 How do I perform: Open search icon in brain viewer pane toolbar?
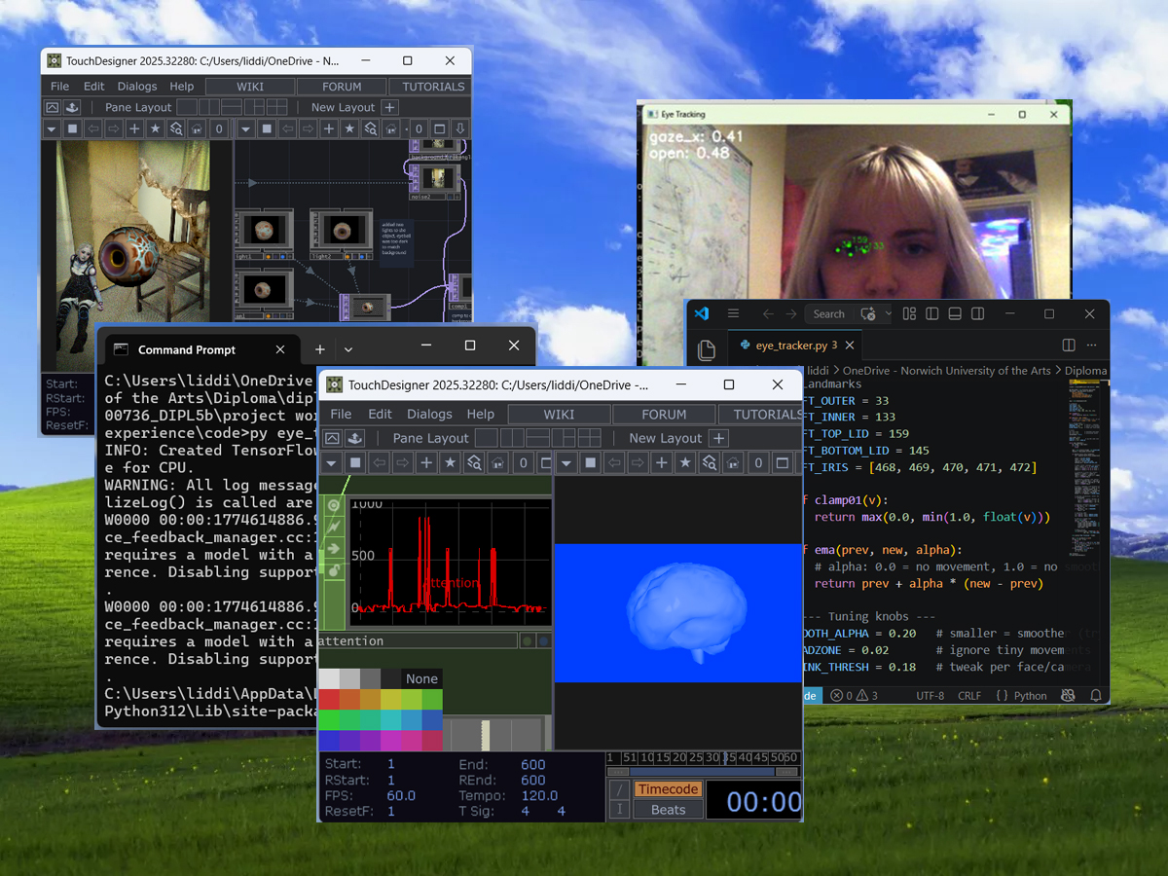pyautogui.click(x=709, y=463)
